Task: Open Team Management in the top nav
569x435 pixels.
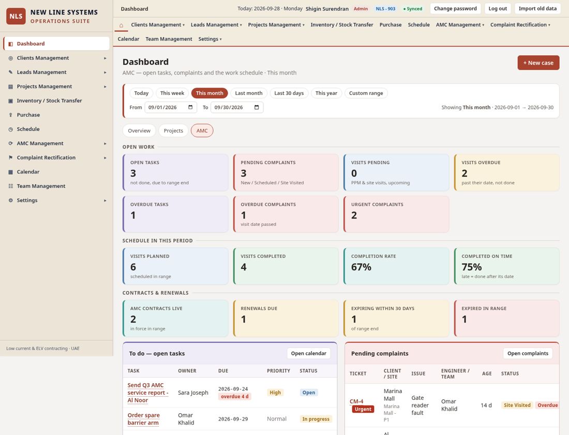Action: [x=169, y=39]
